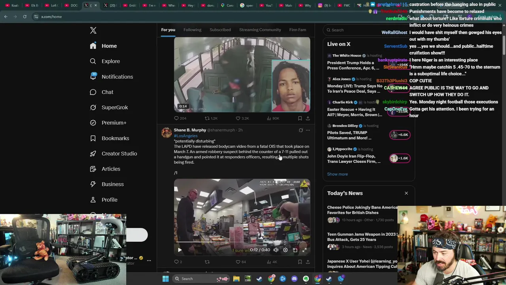Switch to the Following tab
506x285 pixels.
(192, 30)
